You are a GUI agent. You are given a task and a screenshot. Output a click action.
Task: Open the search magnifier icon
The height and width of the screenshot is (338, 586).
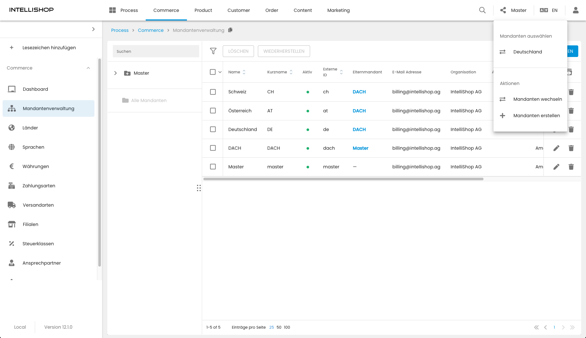click(x=482, y=10)
